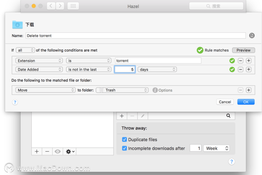The width and height of the screenshot is (262, 175).
Task: Click the rules search magnifier icon
Action: coord(228,115)
